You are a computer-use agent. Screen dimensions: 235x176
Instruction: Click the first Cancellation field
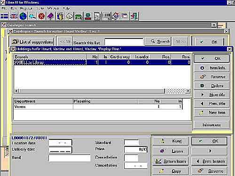point(131,158)
